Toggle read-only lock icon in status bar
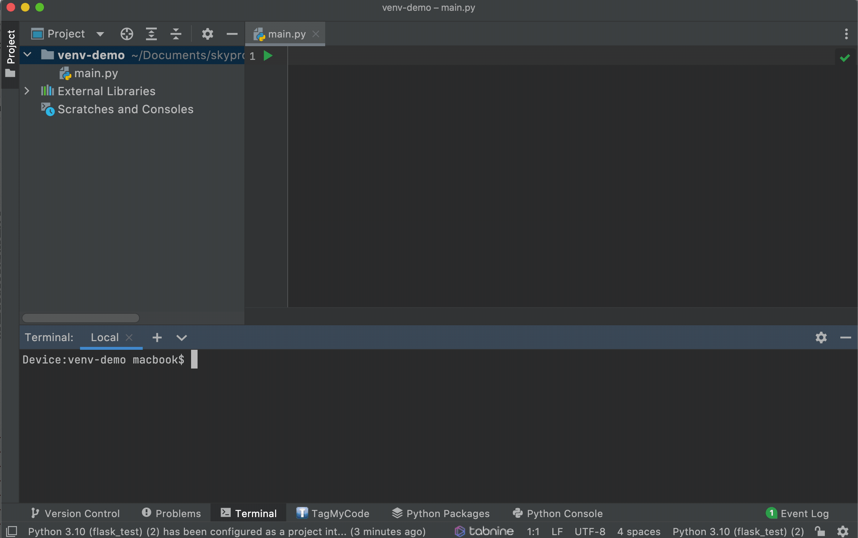The image size is (858, 538). pyautogui.click(x=820, y=532)
